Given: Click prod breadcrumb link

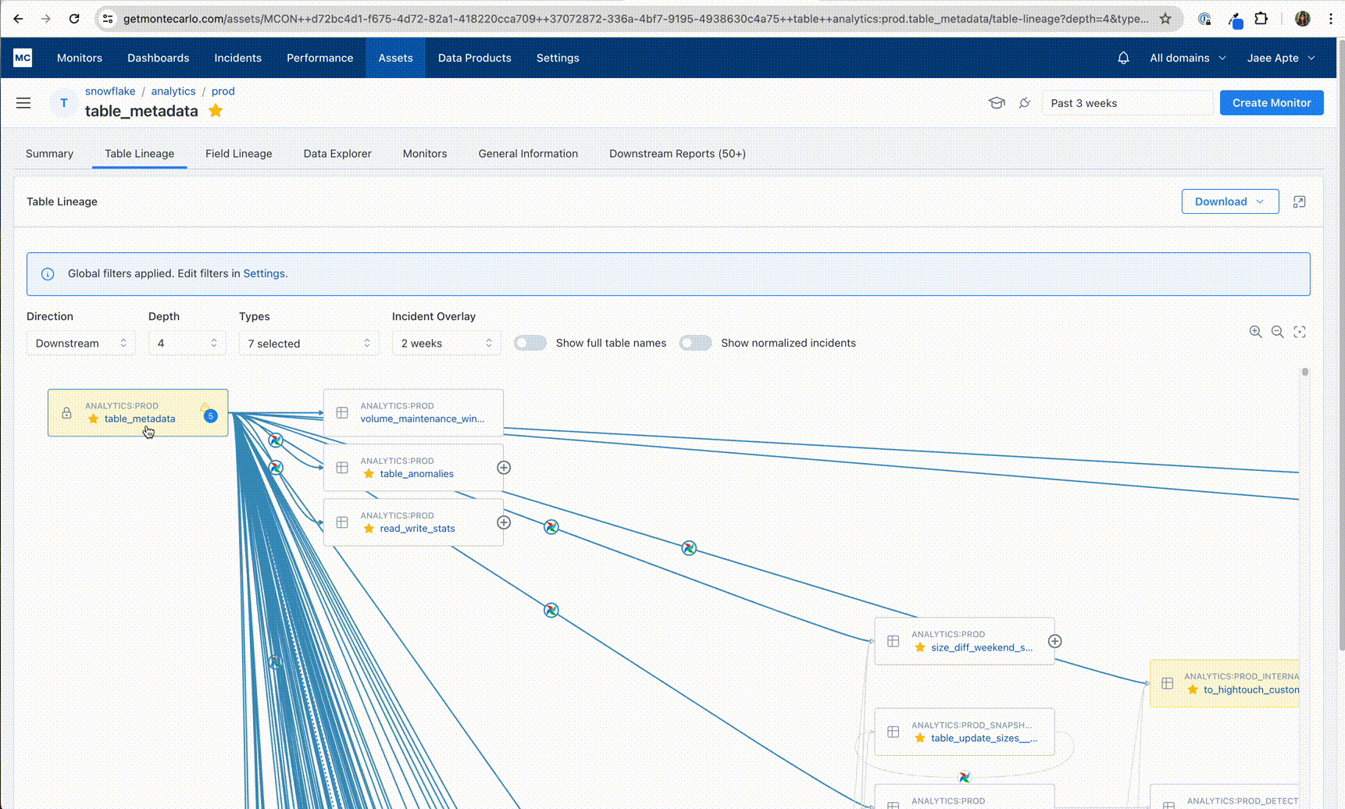Looking at the screenshot, I should tap(223, 91).
